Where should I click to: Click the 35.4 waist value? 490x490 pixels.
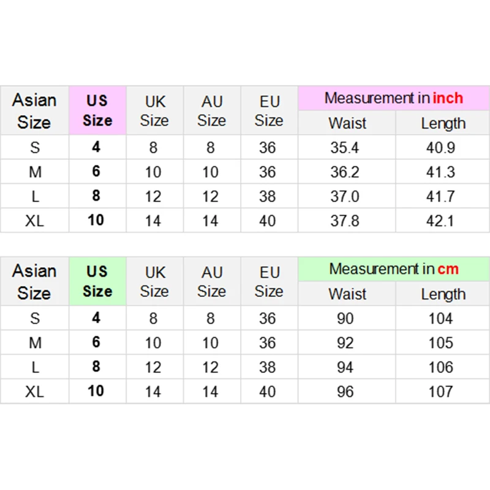click(345, 148)
